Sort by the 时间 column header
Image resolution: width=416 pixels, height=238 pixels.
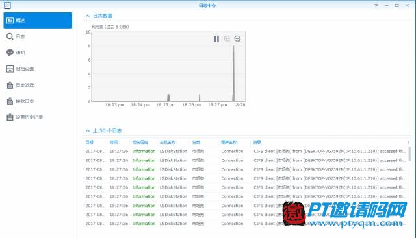[x=114, y=143]
